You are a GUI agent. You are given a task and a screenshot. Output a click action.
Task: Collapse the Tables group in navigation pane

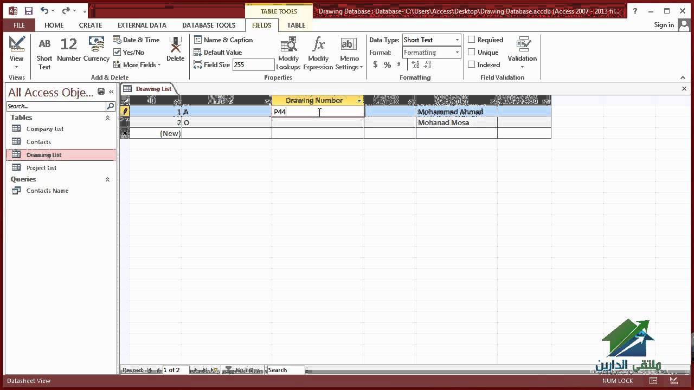(x=107, y=118)
